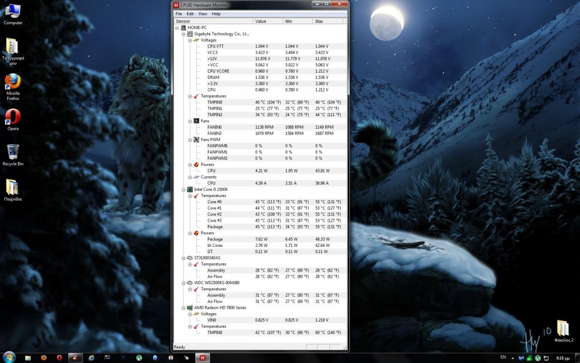The image size is (580, 363).
Task: Collapse the Intel Core i5 2500K node
Action: (183, 190)
